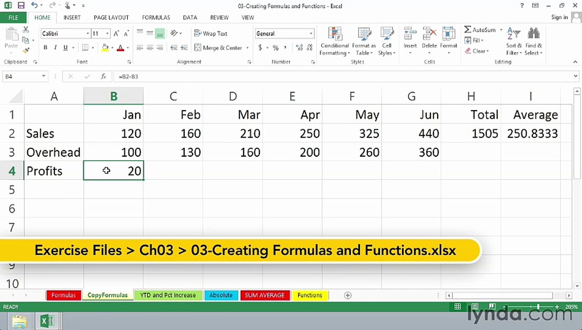This screenshot has height=330, width=582.
Task: Open the Fill options
Action: pos(474,40)
